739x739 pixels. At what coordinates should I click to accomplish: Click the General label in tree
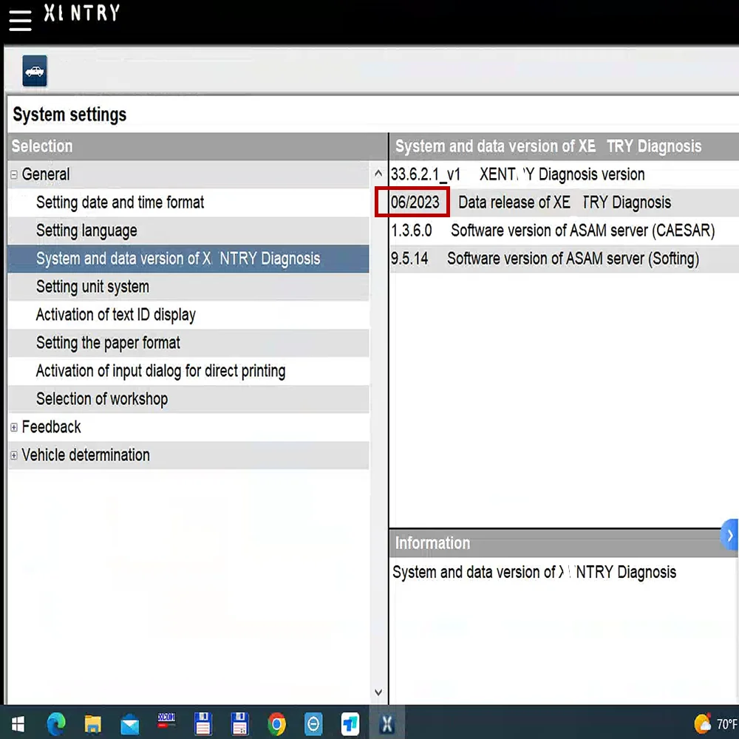click(46, 174)
